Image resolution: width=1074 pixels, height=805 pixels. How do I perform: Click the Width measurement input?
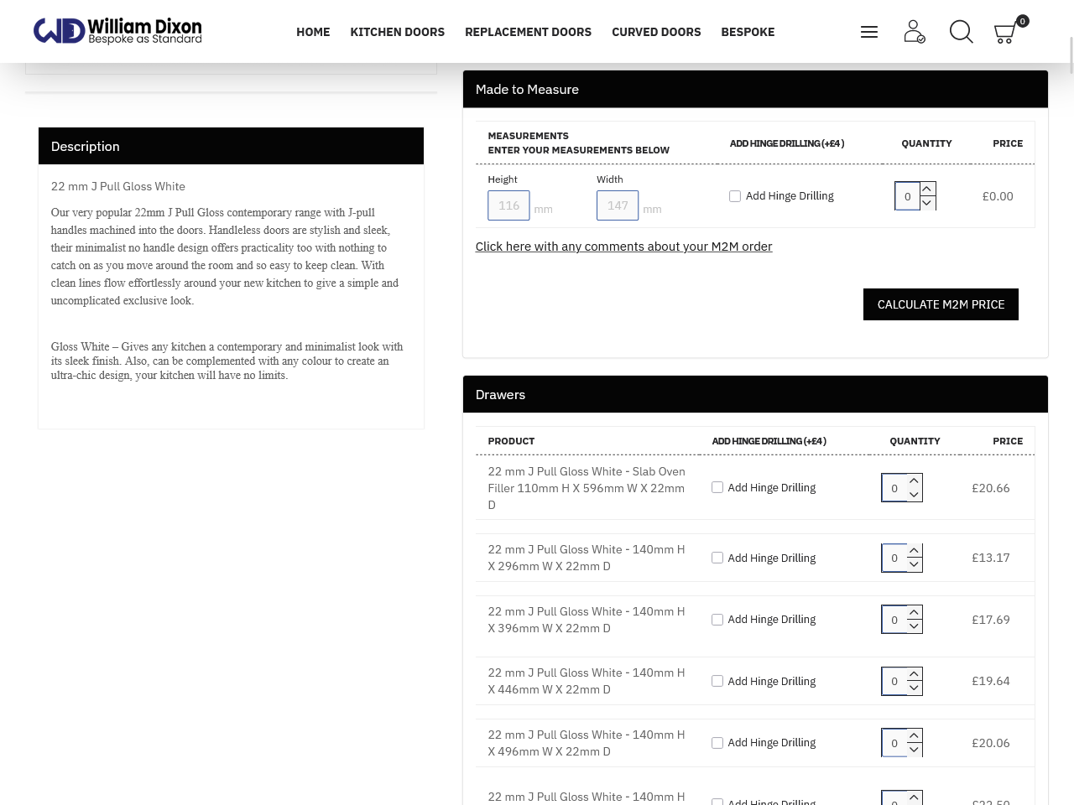(618, 205)
